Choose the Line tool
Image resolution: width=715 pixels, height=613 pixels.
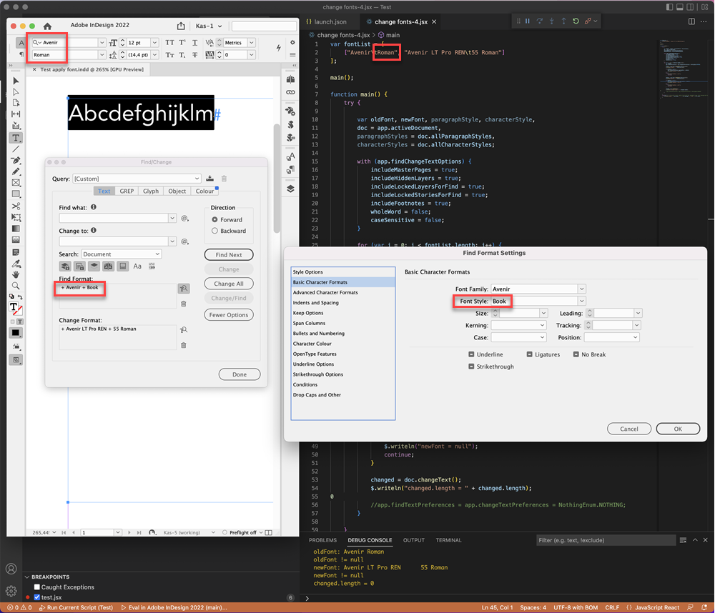(x=16, y=149)
